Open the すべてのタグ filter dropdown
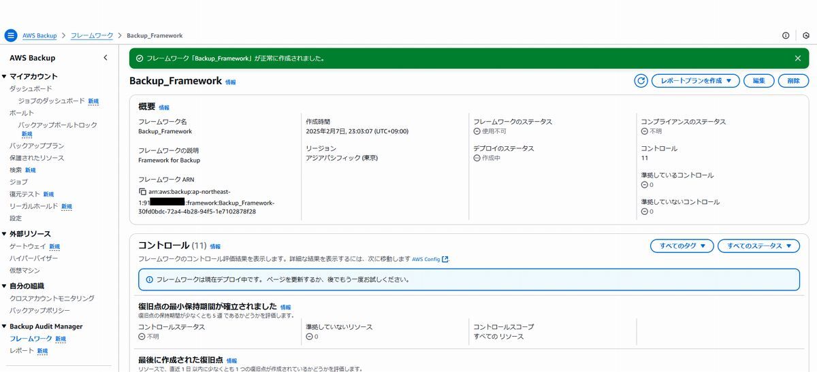The height and width of the screenshot is (372, 817). click(682, 246)
